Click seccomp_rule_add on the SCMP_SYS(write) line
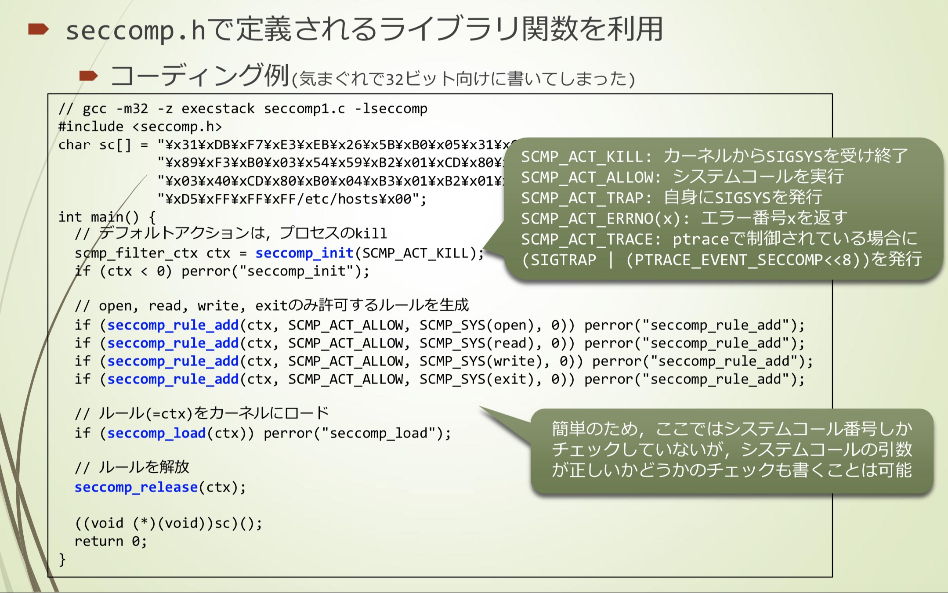Viewport: 948px width, 593px height. pyautogui.click(x=173, y=361)
